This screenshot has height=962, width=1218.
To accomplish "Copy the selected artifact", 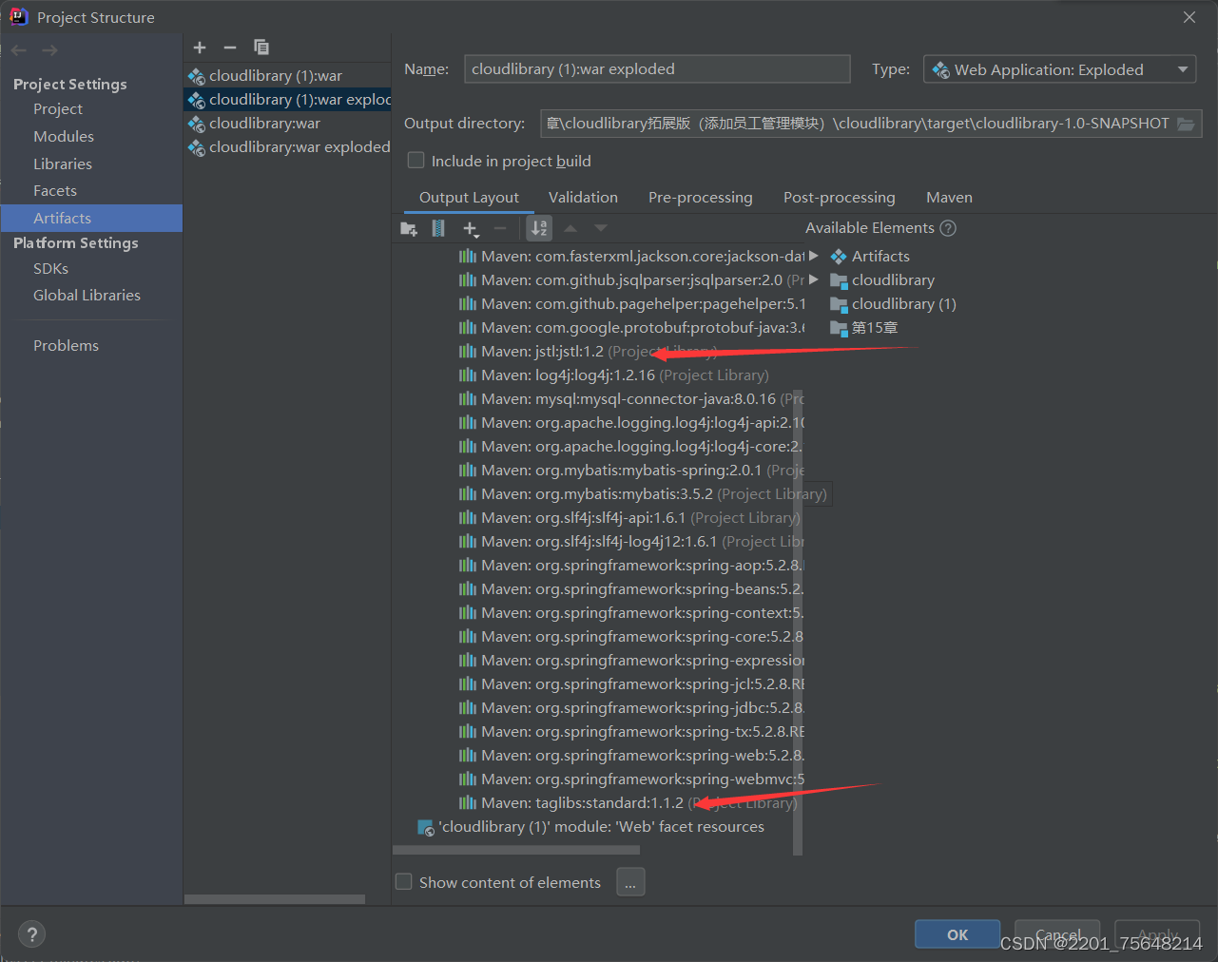I will tap(261, 48).
